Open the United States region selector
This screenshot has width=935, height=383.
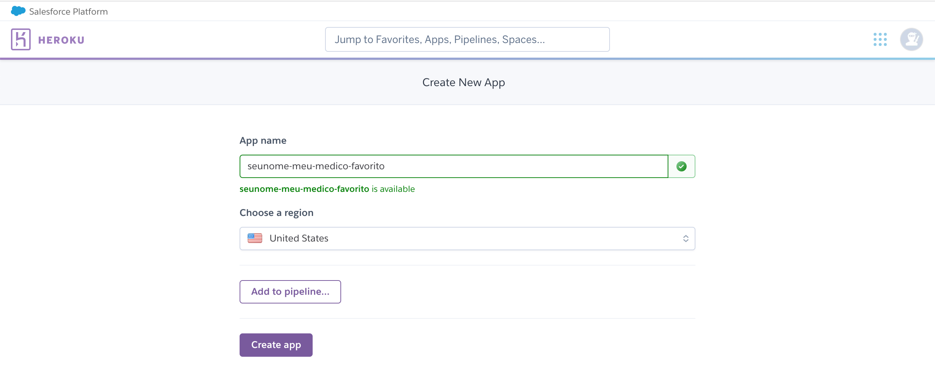[x=467, y=239]
